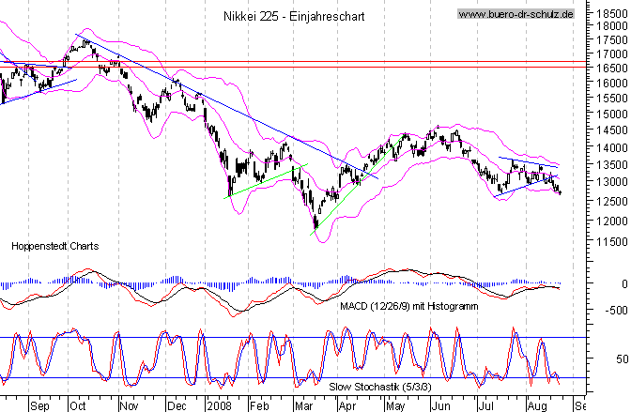
Task: Open the www.buero-dr-schulz.de website link
Action: click(516, 15)
